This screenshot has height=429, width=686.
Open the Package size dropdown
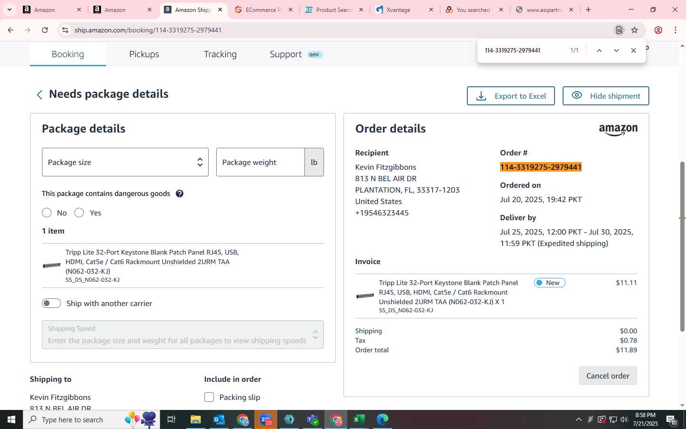click(125, 162)
